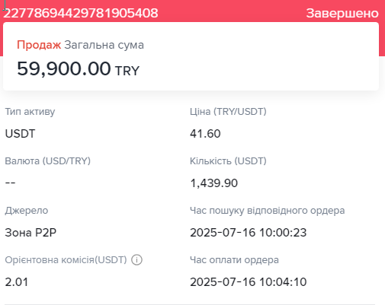This screenshot has width=385, height=305.
Task: Select the total amount 59,900.00 TRY
Action: tap(79, 68)
